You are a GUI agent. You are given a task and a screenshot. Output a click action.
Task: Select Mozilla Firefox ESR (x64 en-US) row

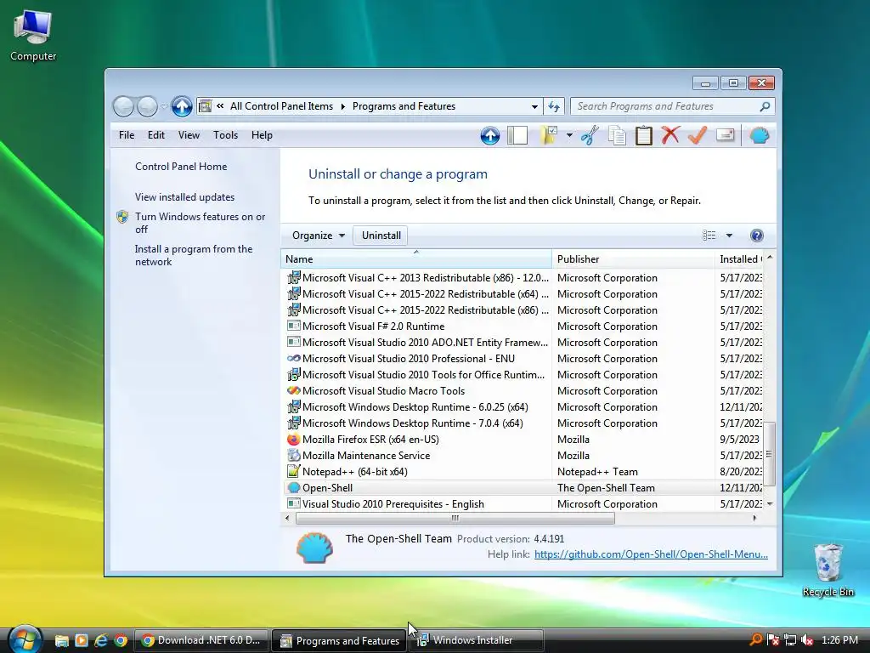[x=523, y=440]
